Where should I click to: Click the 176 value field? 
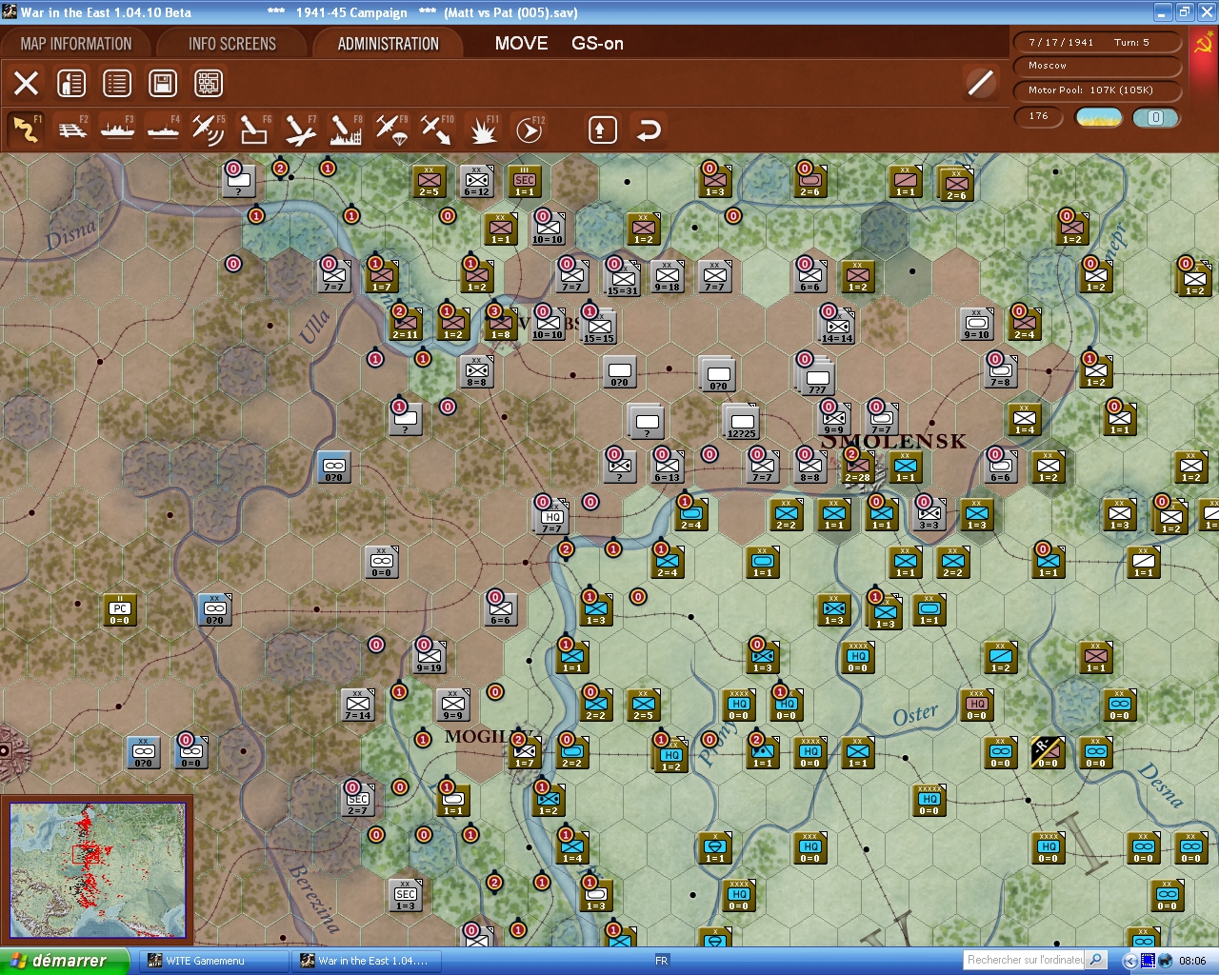(x=1039, y=116)
